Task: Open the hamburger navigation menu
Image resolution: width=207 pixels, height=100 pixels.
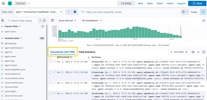Action: click(3, 3)
